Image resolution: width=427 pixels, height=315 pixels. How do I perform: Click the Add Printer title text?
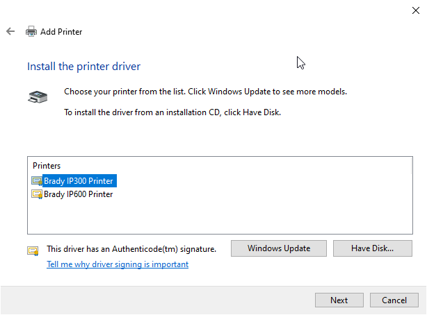tap(61, 32)
